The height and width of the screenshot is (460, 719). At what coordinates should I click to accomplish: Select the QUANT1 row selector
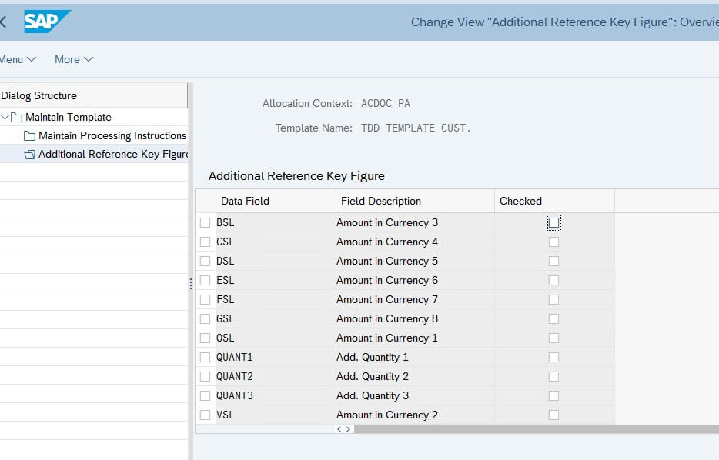click(205, 358)
